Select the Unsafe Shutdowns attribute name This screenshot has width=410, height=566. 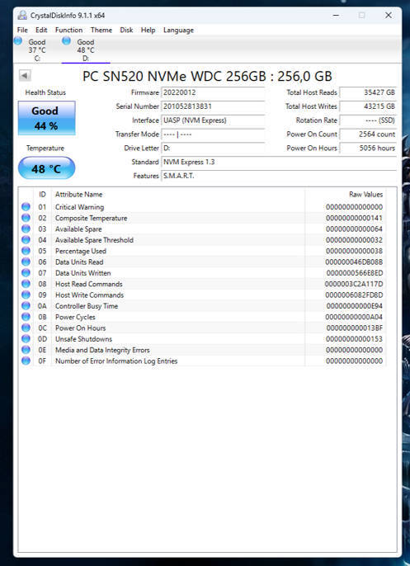point(83,339)
